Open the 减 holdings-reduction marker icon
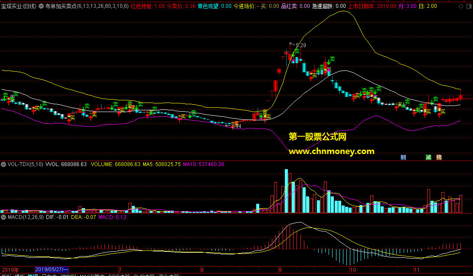The height and width of the screenshot is (276, 473). pos(428,157)
